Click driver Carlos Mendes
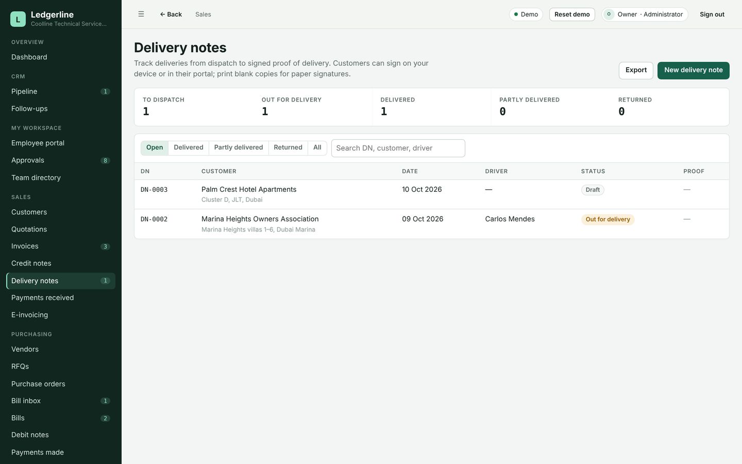Image resolution: width=742 pixels, height=464 pixels. (x=510, y=219)
